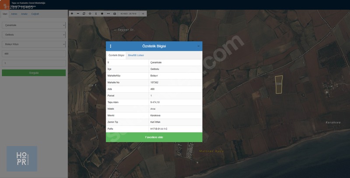Select the info query tool
Image resolution: width=350 pixels, height=178 pixels.
96,14
